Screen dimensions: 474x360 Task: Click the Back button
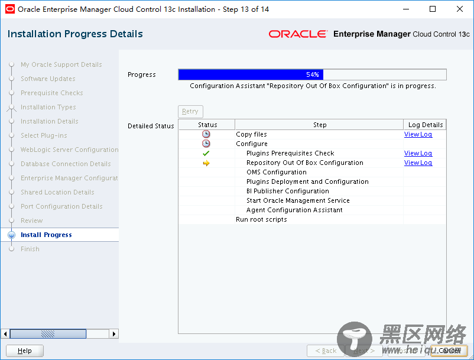(x=326, y=351)
